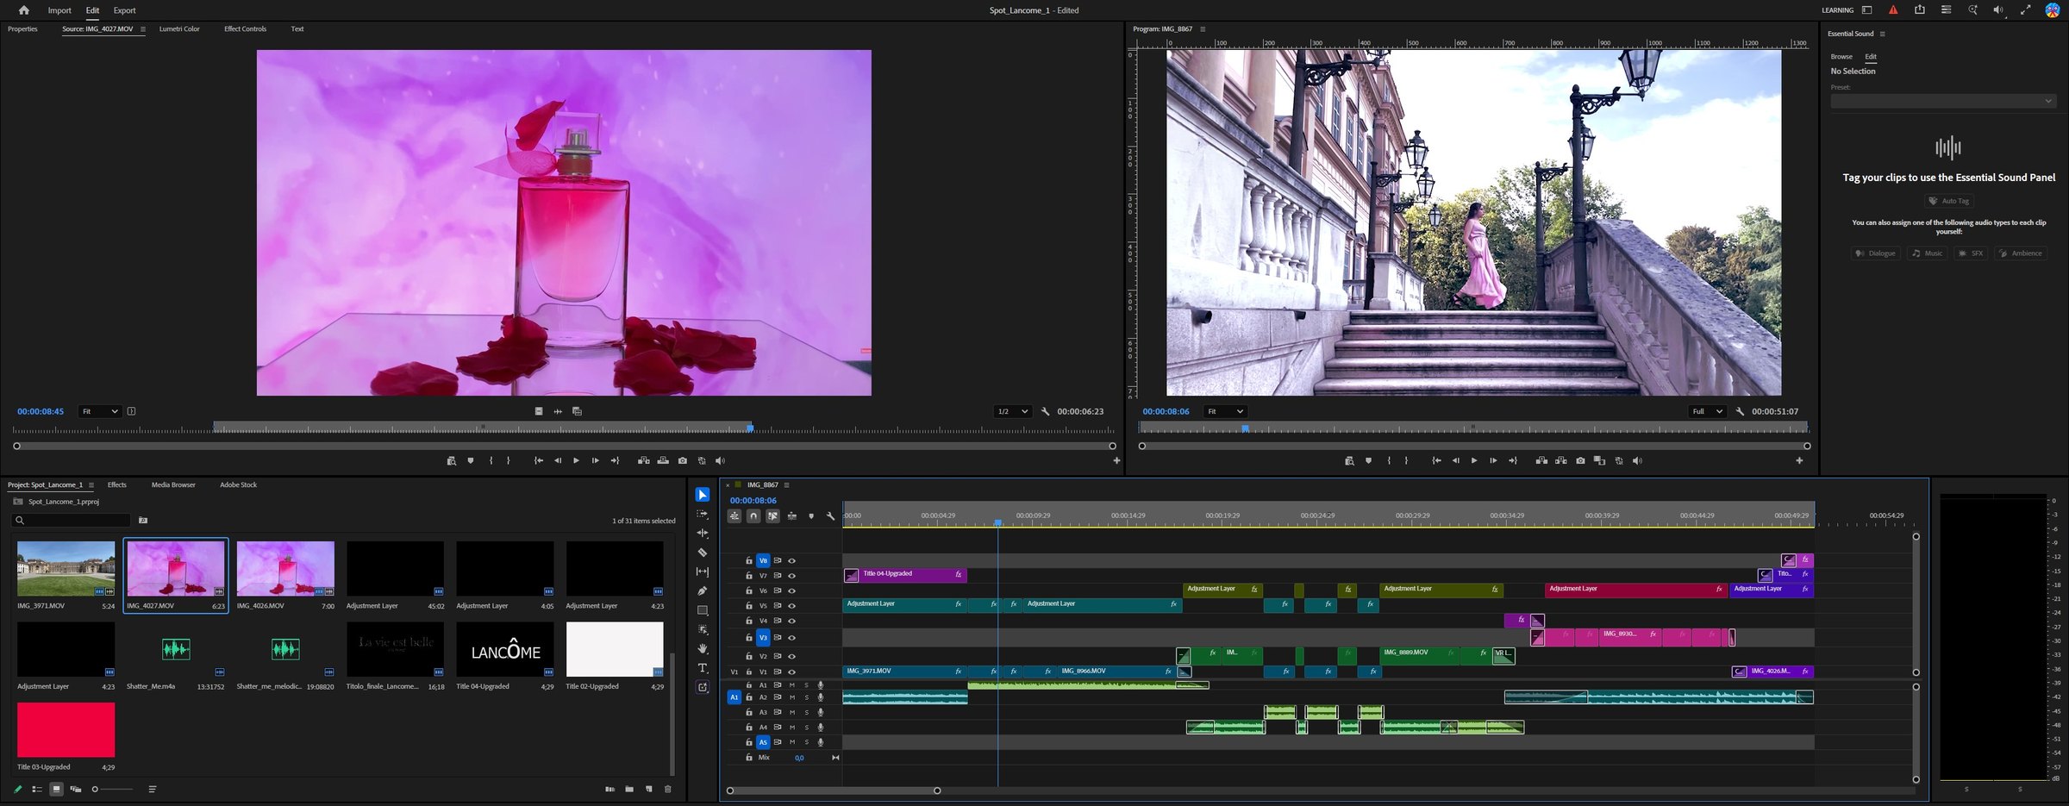Click Insert button in the Source monitor

point(643,460)
